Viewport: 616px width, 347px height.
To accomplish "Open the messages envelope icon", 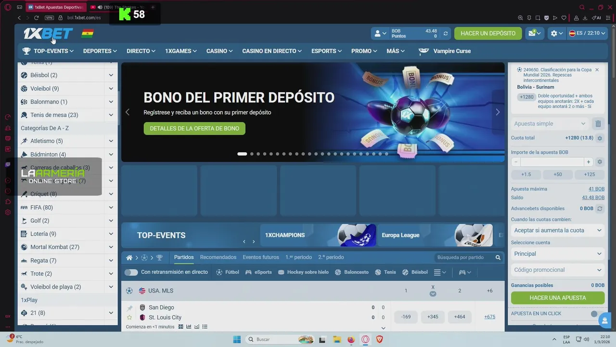I will pos(534,33).
